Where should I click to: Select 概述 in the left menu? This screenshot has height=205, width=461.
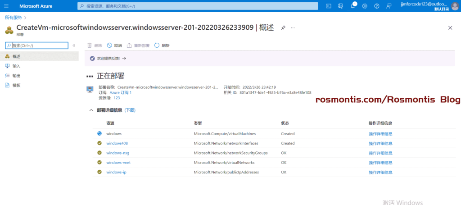39,56
